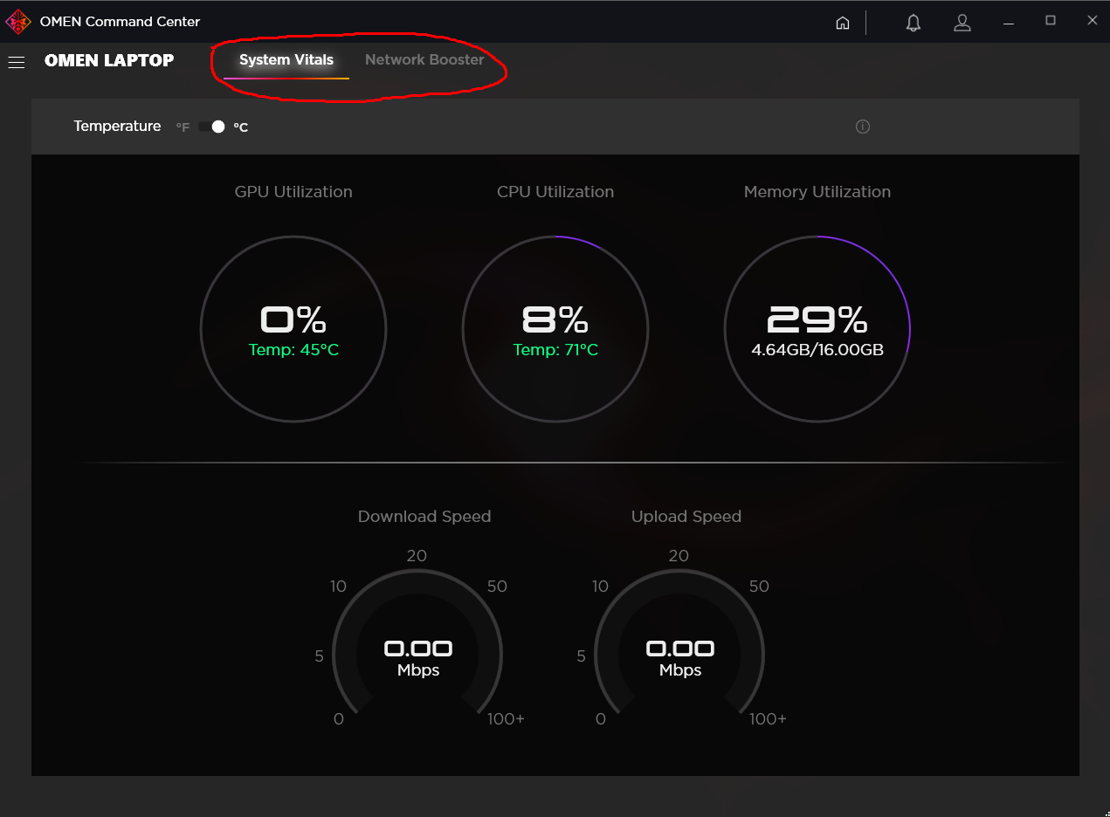
Task: Switch to the Network Booster tab
Action: point(424,59)
